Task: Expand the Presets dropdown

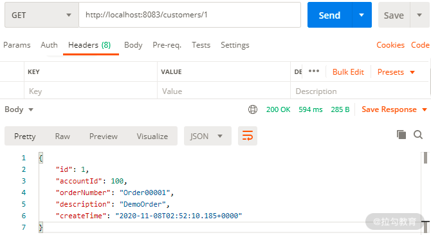Action: pos(396,72)
